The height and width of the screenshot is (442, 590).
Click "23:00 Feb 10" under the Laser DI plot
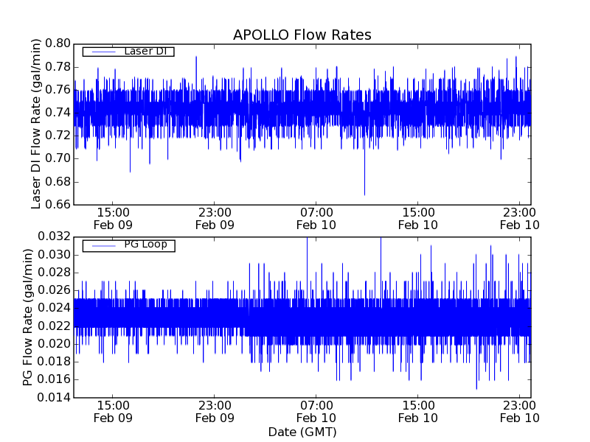tap(520, 219)
